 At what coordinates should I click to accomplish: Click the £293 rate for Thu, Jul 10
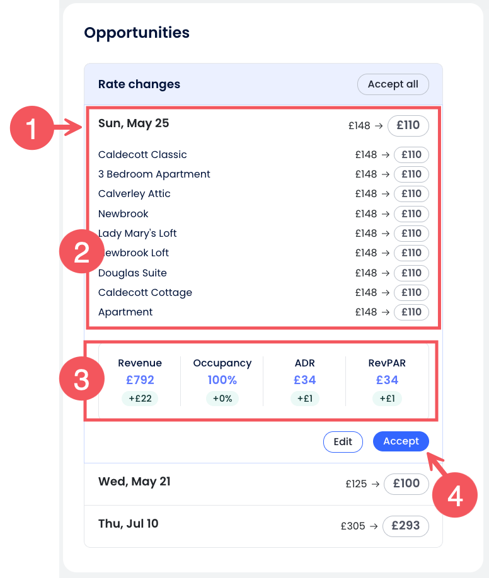pos(405,526)
